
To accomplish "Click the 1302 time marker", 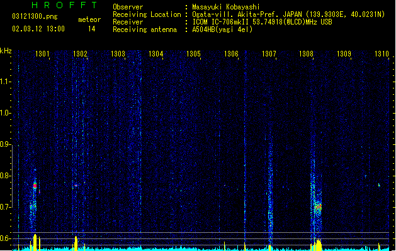I will (x=80, y=54).
